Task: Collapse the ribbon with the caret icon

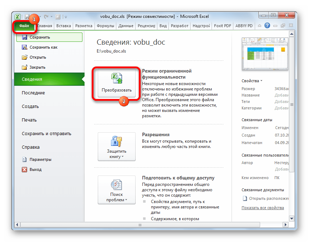Action: click(x=259, y=26)
